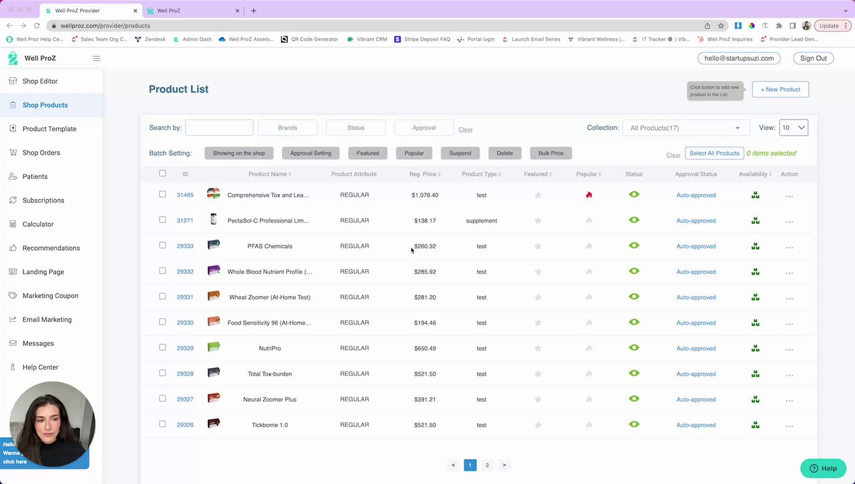Check the box for PFAS Chemicals row
The image size is (855, 484).
tap(162, 245)
